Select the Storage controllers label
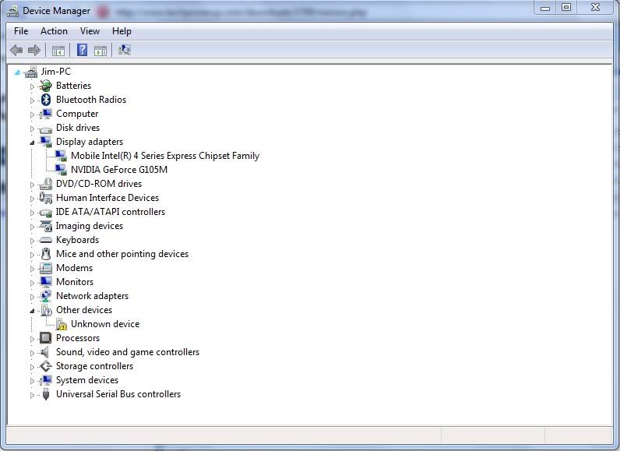Screen dimensions: 620x451 point(94,366)
